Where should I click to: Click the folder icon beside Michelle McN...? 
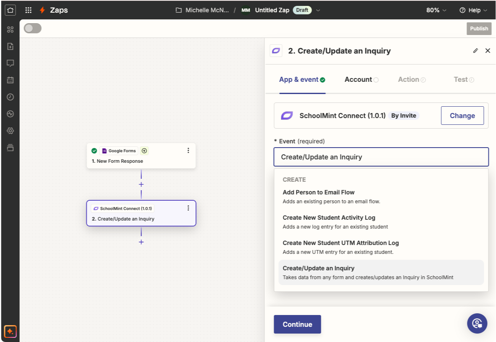pos(179,10)
